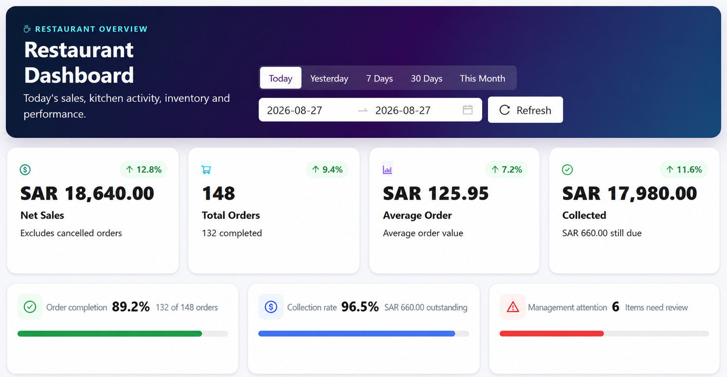Click the Management attention label
The image size is (727, 377).
point(568,308)
